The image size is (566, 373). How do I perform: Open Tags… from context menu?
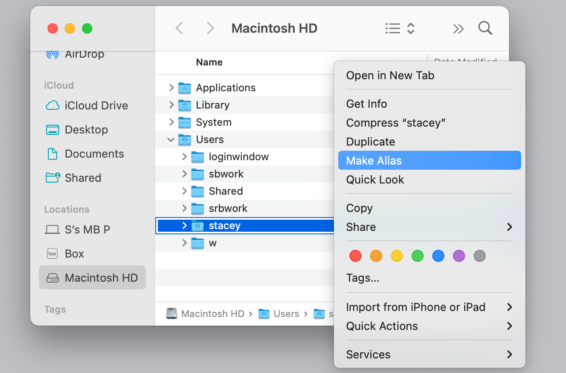click(430, 278)
